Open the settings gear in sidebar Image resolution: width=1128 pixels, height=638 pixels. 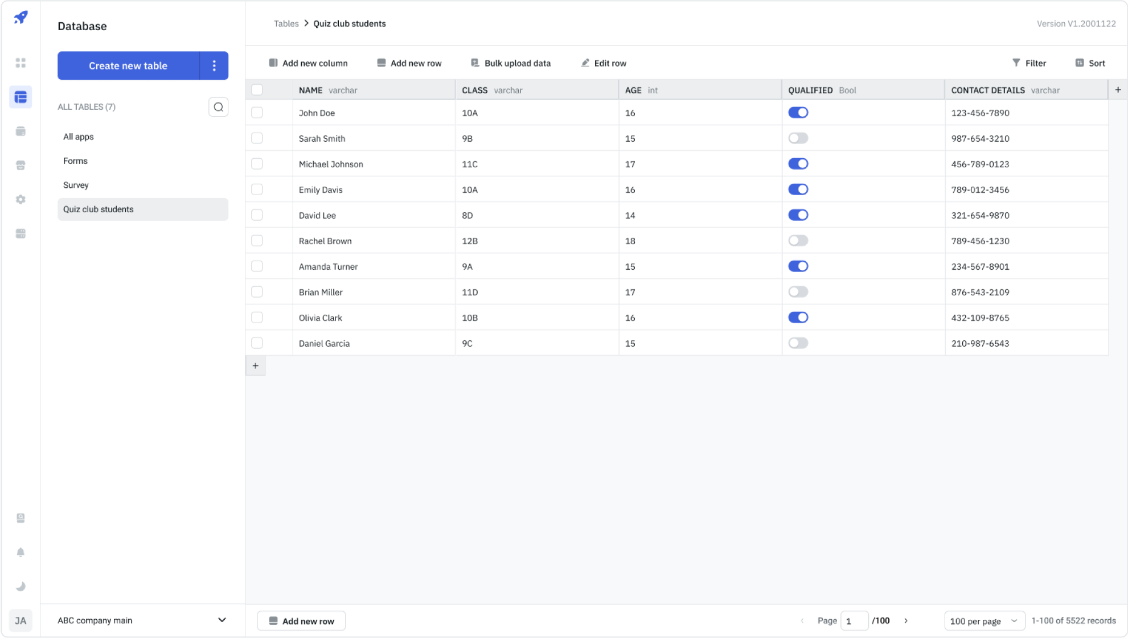click(20, 200)
